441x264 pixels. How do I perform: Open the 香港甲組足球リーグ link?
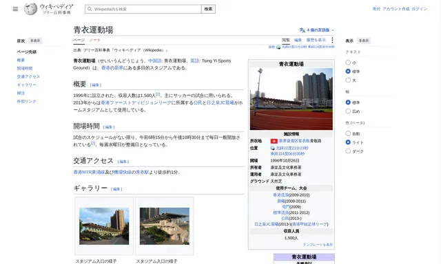pyautogui.click(x=309, y=224)
